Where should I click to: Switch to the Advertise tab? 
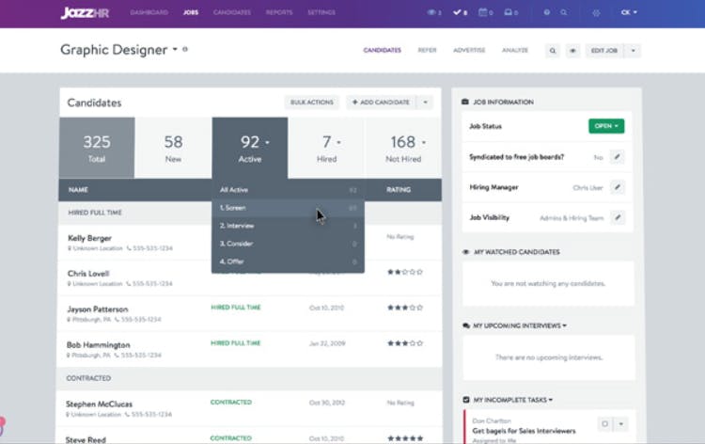(x=469, y=51)
